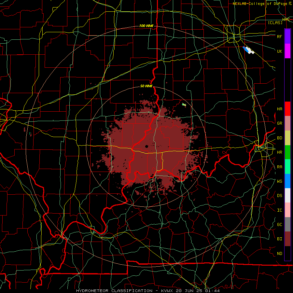Click the 01:44 time stamp

pyautogui.click(x=212, y=291)
